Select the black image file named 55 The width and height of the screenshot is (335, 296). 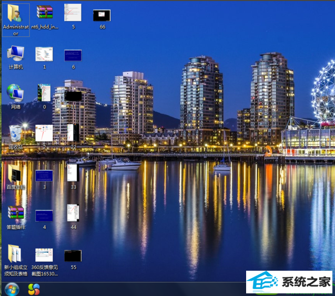[x=73, y=256]
